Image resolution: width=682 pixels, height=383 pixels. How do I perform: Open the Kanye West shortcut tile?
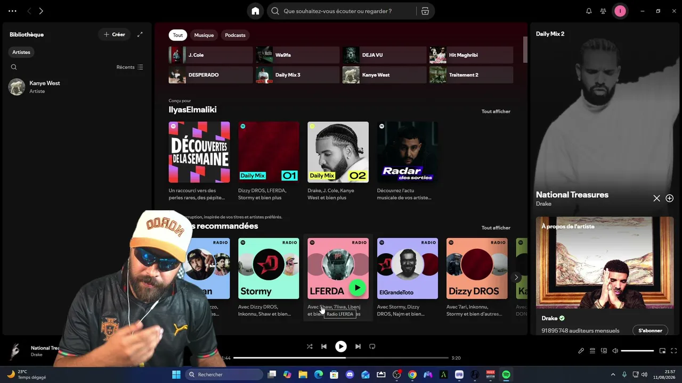(385, 75)
